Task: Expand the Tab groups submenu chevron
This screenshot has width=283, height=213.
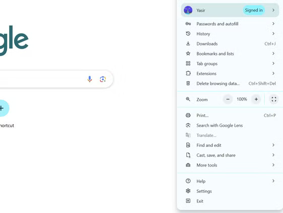Action: click(x=273, y=63)
